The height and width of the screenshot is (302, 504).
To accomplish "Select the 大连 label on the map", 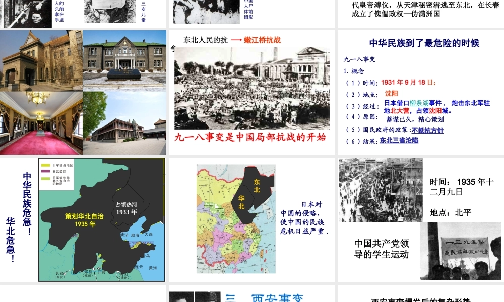I will point(149,234).
